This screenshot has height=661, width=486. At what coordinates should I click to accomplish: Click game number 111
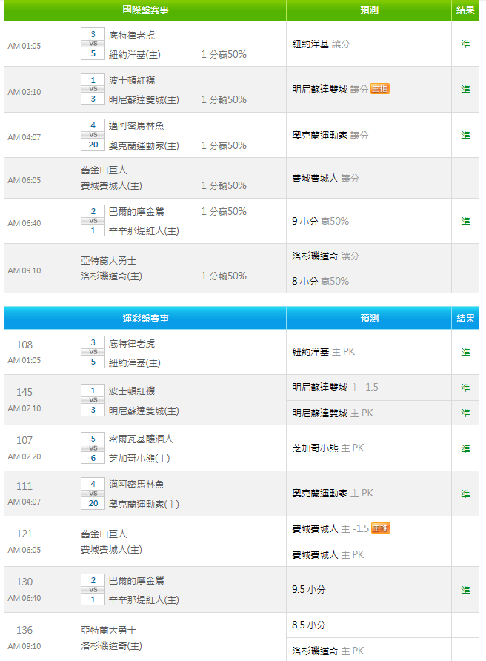[x=24, y=486]
